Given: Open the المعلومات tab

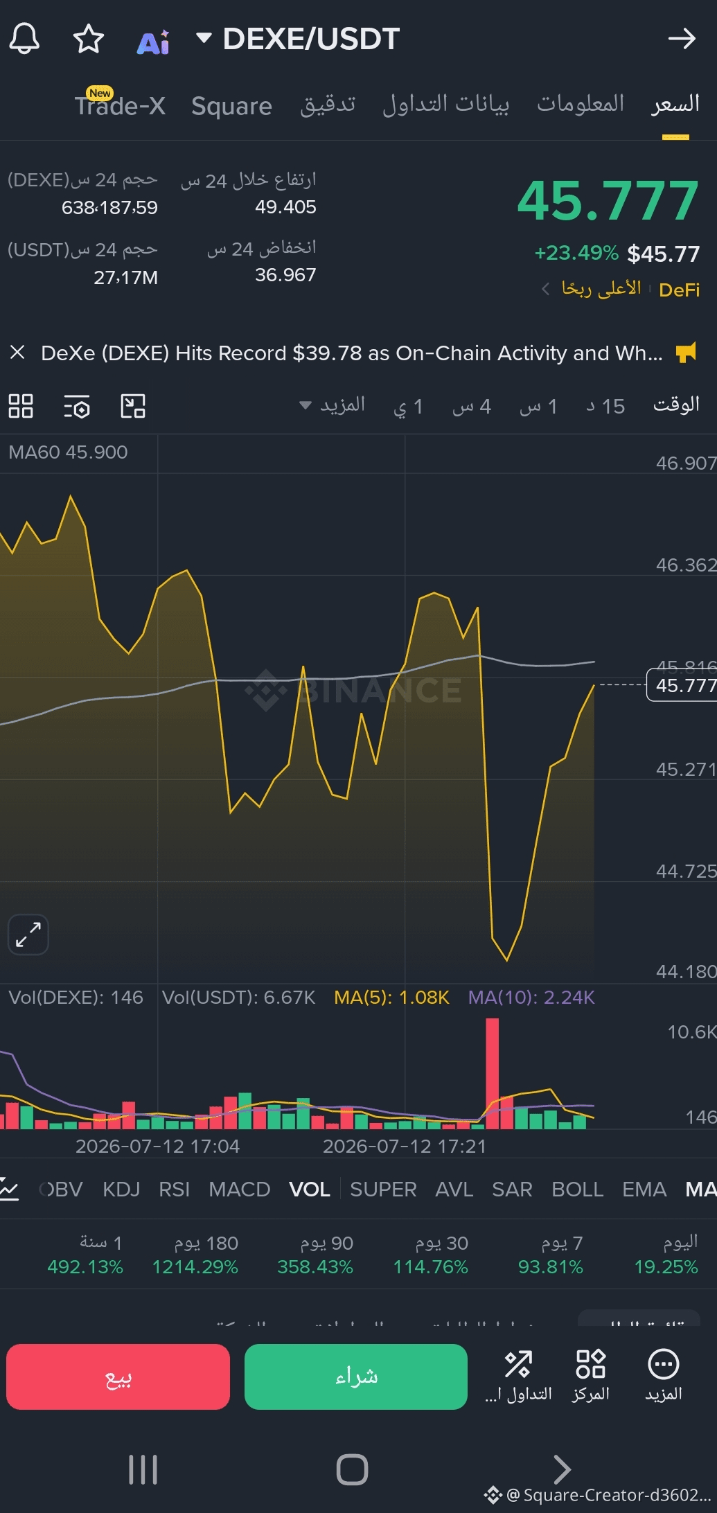Looking at the screenshot, I should 581,104.
